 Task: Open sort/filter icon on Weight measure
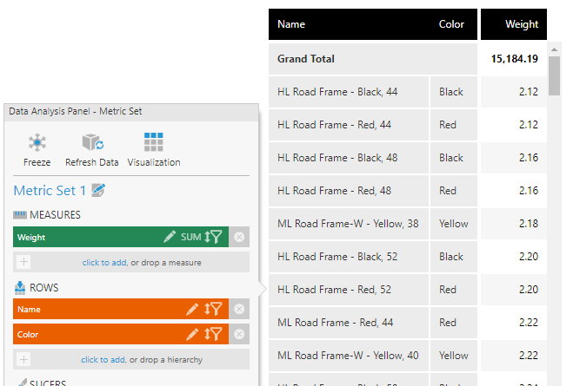(214, 237)
